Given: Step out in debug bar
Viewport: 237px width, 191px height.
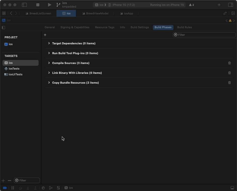Looking at the screenshot, I should [35, 188].
